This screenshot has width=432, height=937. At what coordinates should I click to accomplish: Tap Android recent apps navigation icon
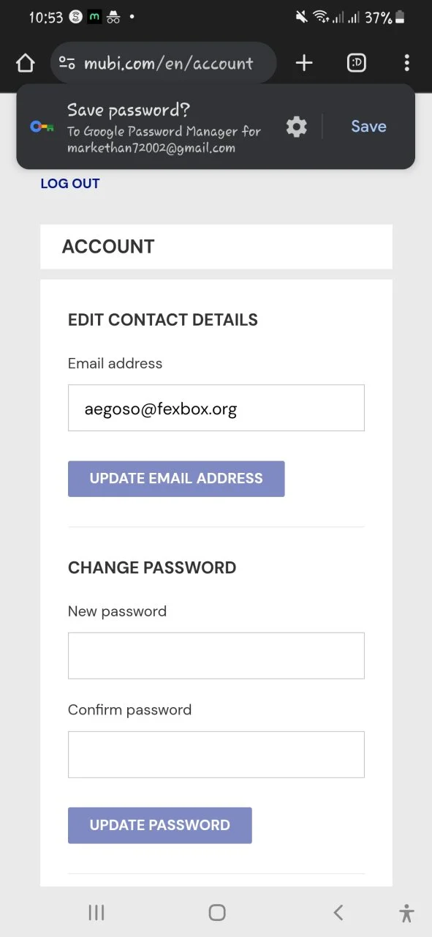[x=96, y=912]
